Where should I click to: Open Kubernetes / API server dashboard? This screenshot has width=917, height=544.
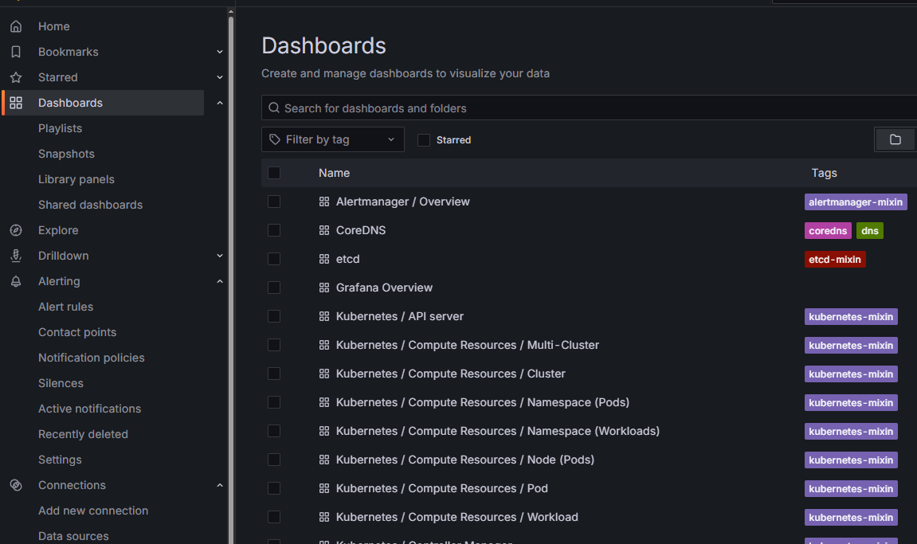tap(400, 316)
